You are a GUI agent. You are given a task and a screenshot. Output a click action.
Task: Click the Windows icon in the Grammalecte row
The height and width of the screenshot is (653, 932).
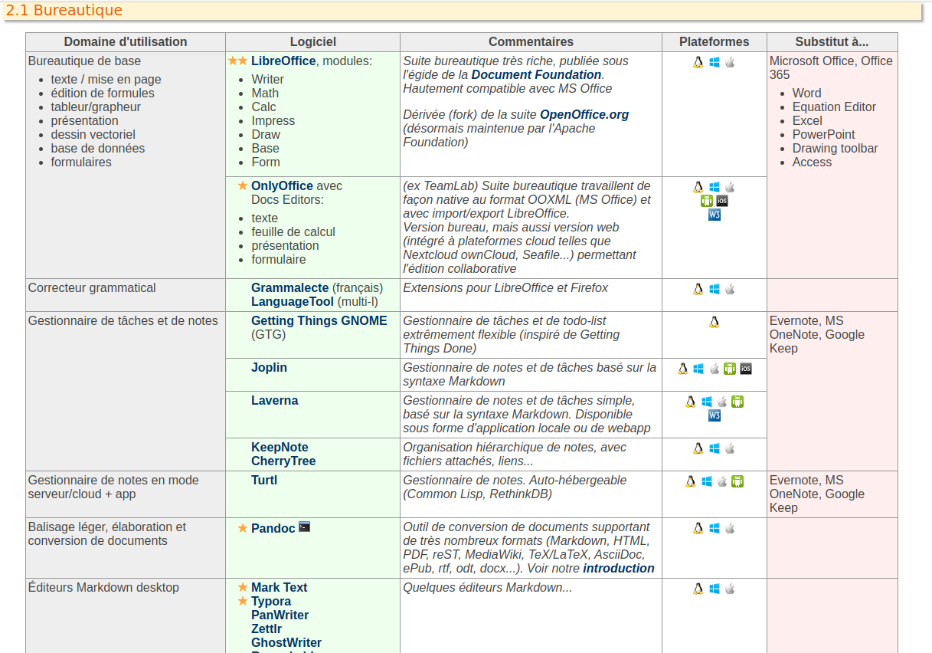click(715, 289)
